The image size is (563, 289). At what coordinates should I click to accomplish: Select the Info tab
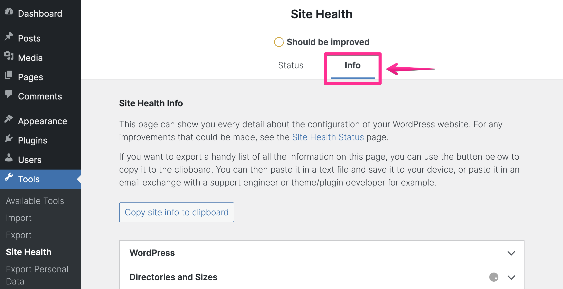352,65
